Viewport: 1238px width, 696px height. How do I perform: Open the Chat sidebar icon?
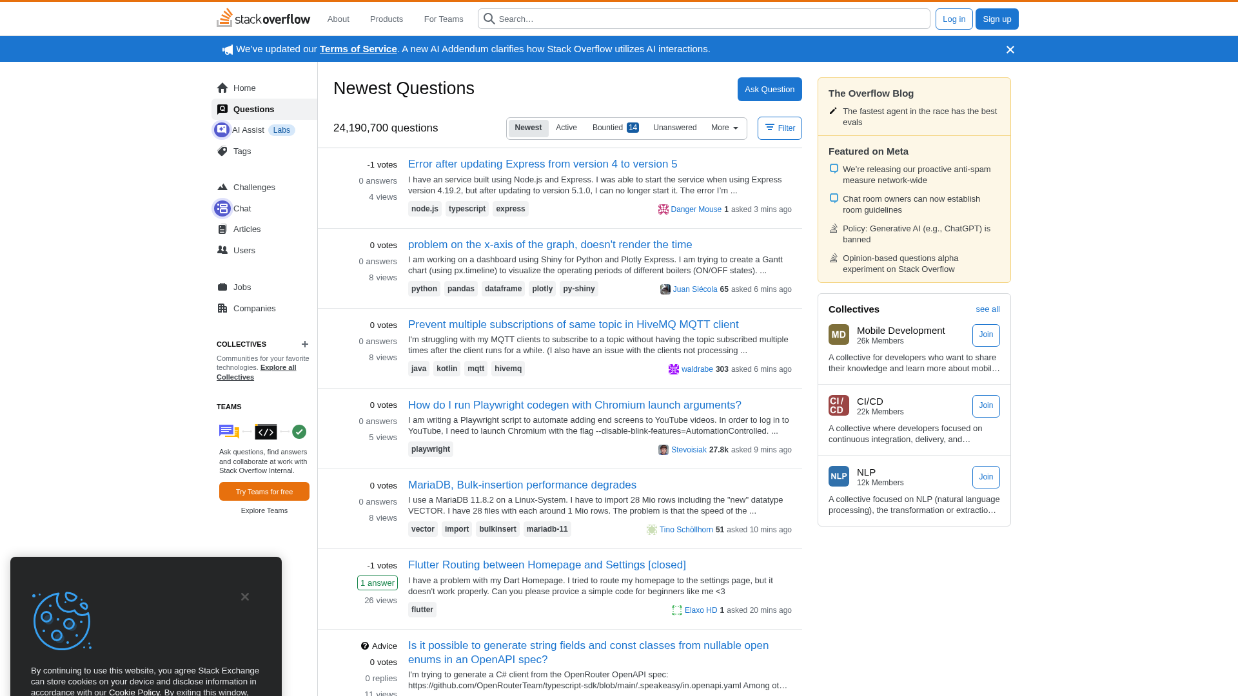tap(222, 208)
